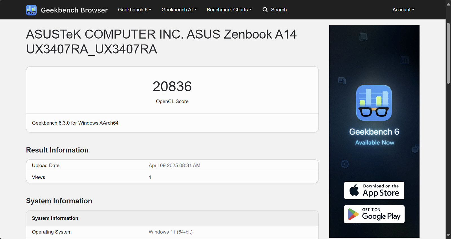Click the Result Information heading
The width and height of the screenshot is (451, 239).
[x=57, y=150]
